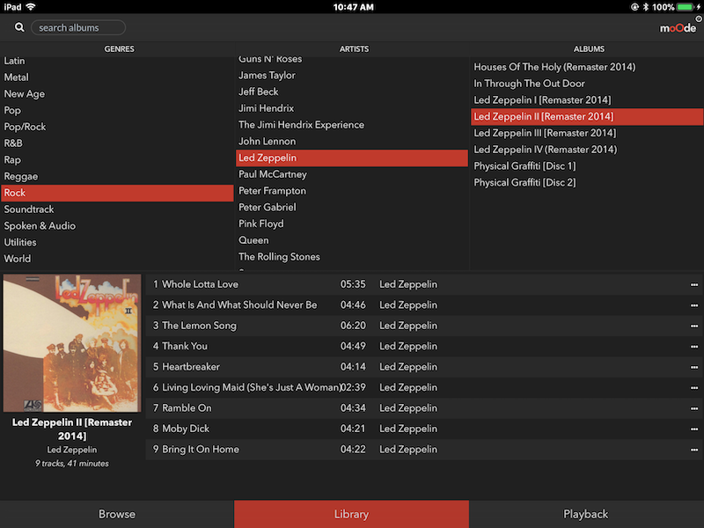Switch to the Browse tab

coord(117,514)
